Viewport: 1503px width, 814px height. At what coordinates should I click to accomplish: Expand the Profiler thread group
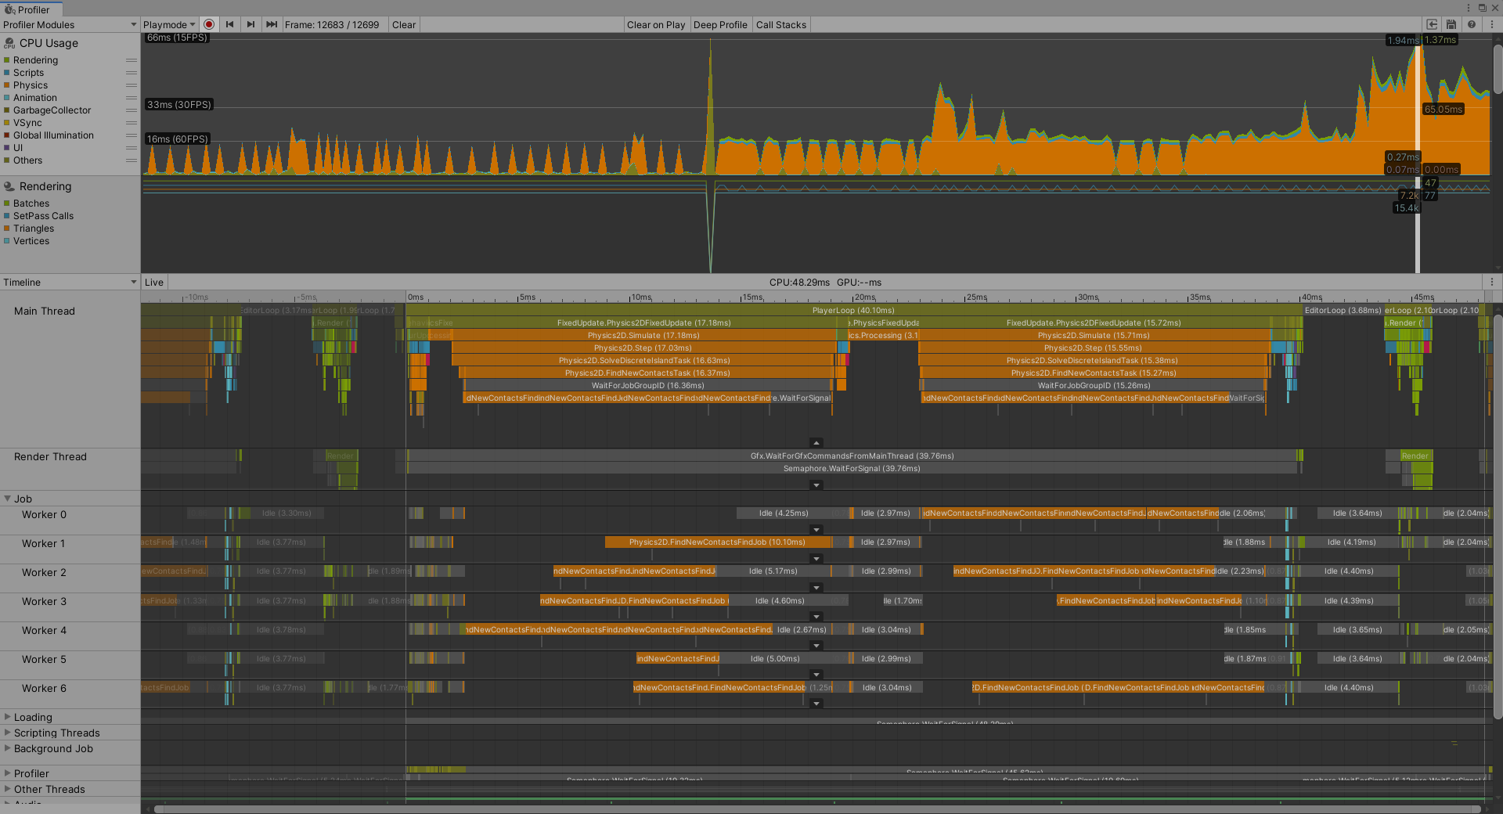click(8, 773)
